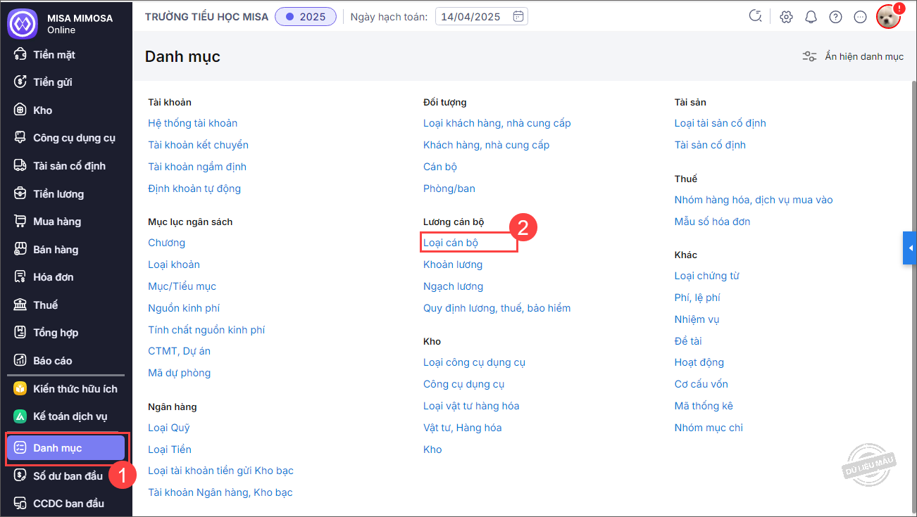917x517 pixels.
Task: Open Tiền mặt in the sidebar
Action: (54, 54)
